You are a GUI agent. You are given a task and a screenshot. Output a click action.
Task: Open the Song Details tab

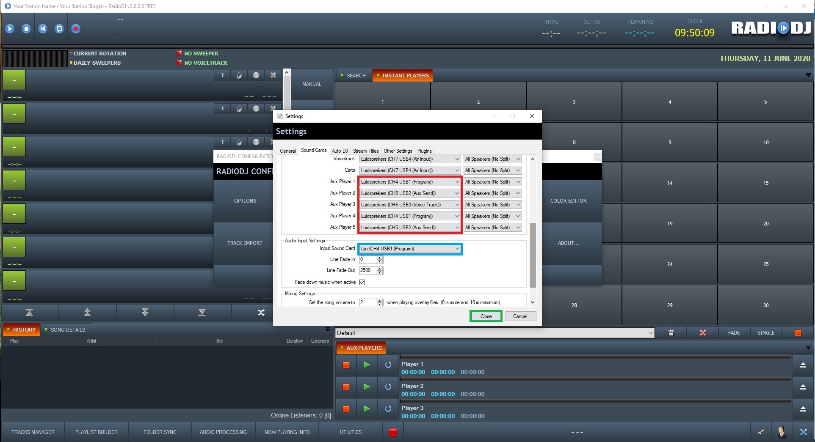pyautogui.click(x=68, y=329)
